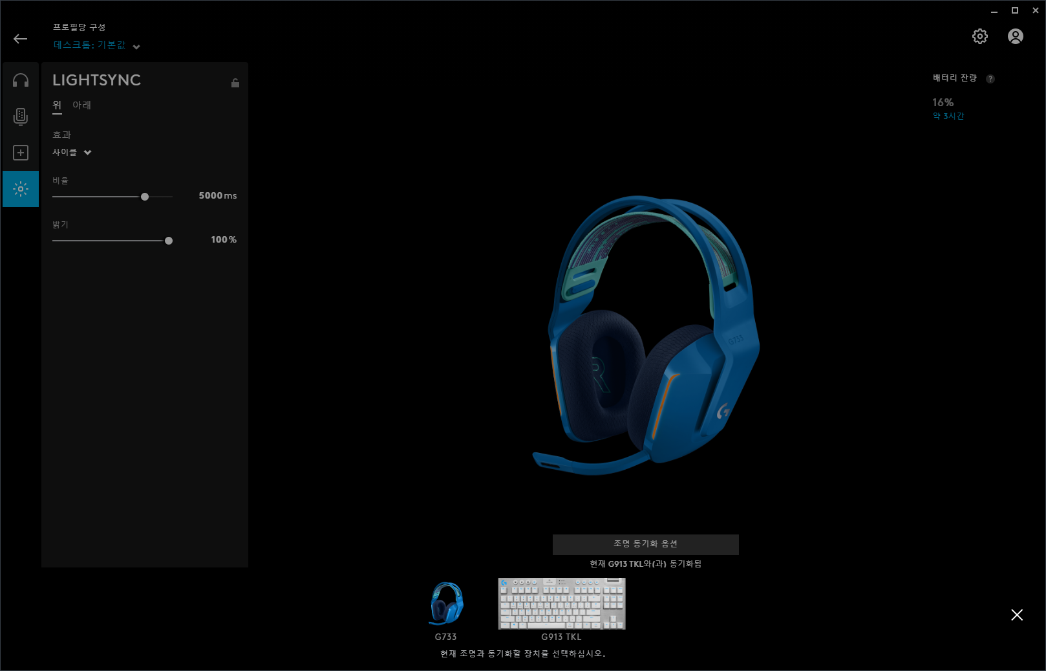Open the user account icon
1046x671 pixels.
[1016, 36]
